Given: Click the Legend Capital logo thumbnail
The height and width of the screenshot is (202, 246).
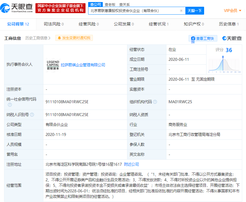Looking at the screenshot, I should click(53, 65).
